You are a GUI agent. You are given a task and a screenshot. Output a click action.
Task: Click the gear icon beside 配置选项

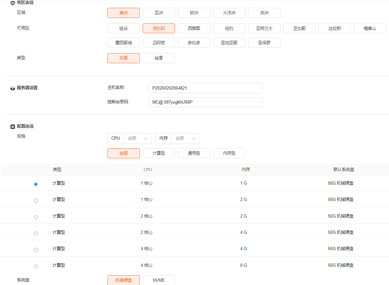(x=13, y=126)
